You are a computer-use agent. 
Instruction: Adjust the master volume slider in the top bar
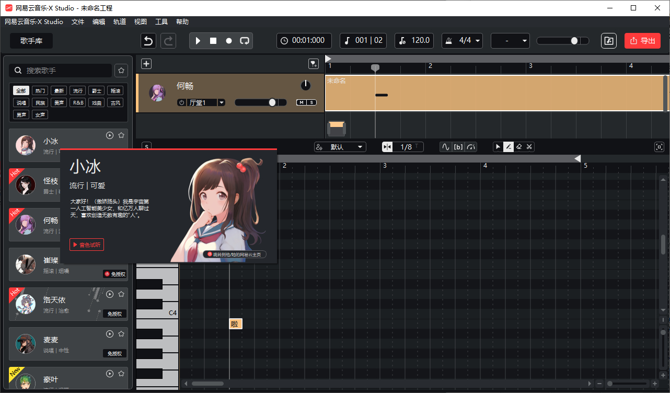[x=562, y=41]
